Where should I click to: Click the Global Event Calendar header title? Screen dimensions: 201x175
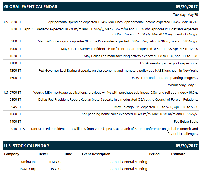click(x=31, y=7)
